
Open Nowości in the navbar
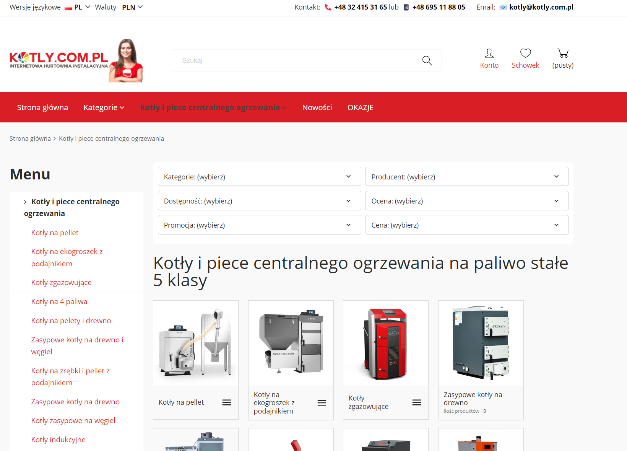click(317, 107)
